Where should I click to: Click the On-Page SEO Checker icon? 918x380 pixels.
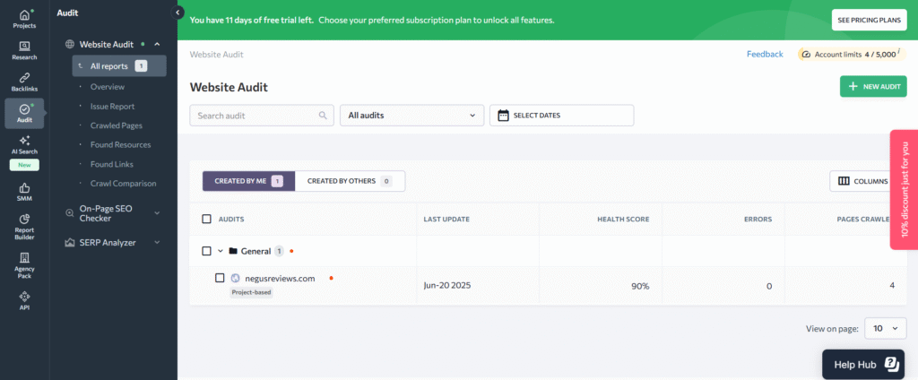point(70,213)
